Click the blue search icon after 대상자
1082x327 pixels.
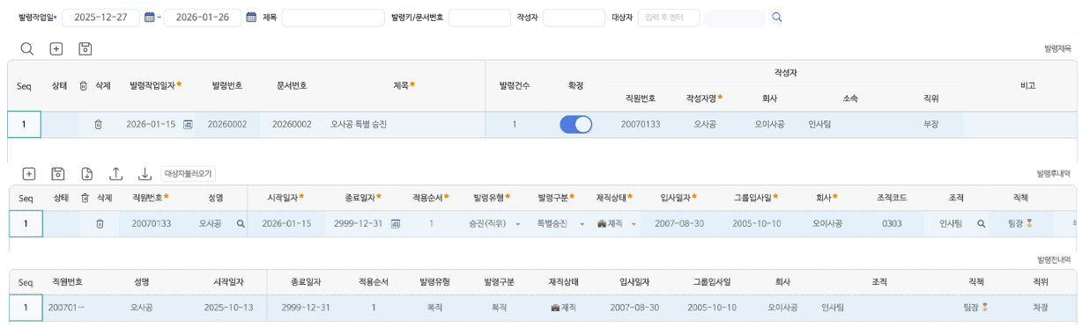point(776,18)
